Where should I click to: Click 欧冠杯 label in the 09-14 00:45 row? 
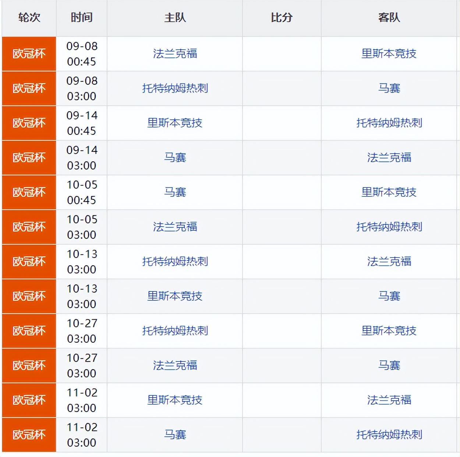coord(29,123)
